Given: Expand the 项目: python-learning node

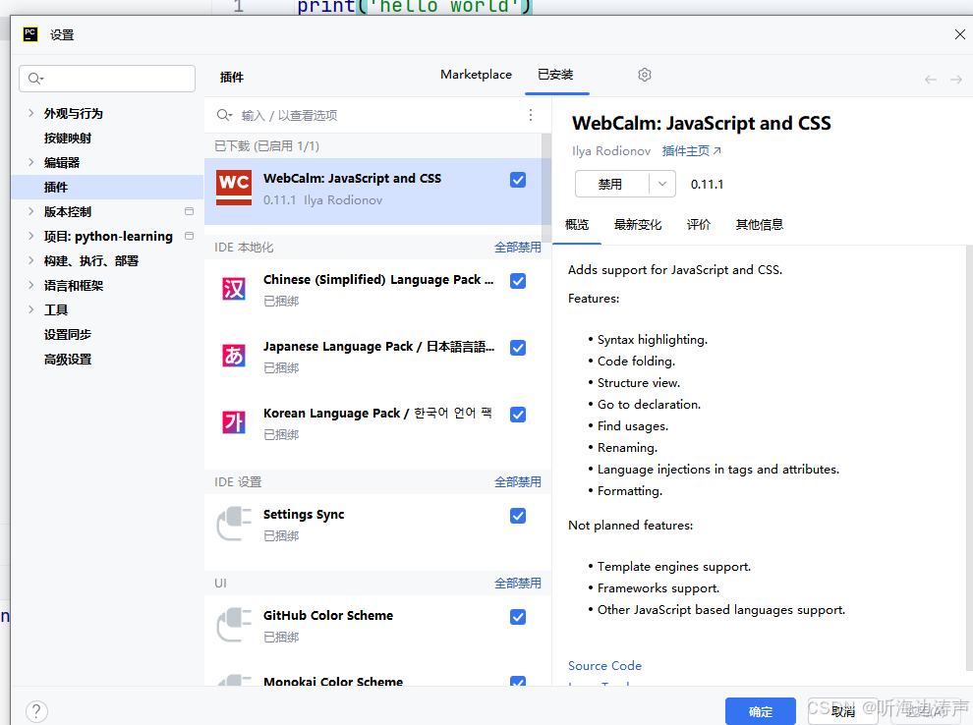Looking at the screenshot, I should tap(31, 236).
